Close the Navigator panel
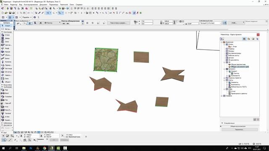This screenshot has height=151, width=269. (258, 34)
